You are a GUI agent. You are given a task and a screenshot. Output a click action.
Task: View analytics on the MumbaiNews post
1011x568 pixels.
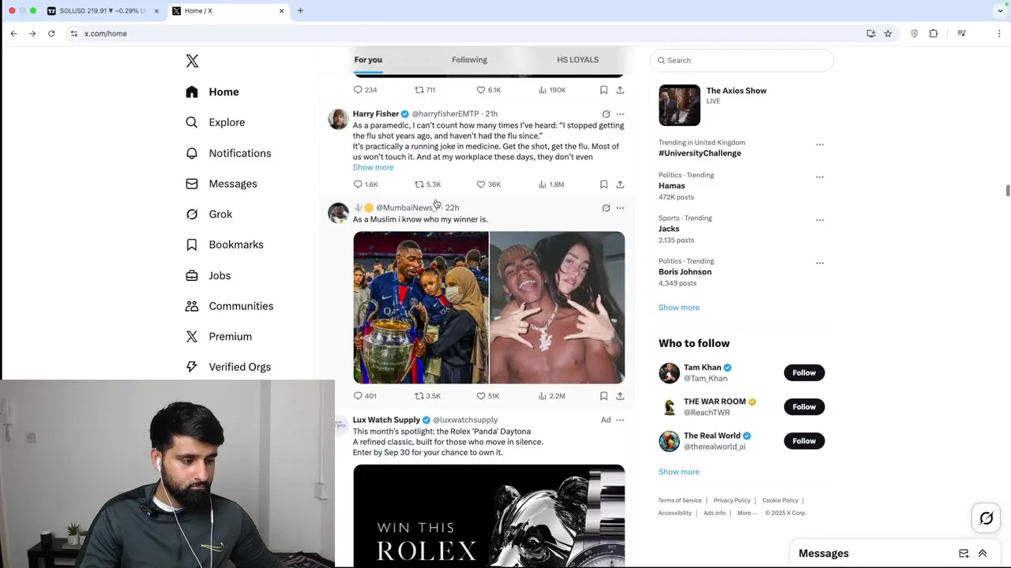[551, 396]
